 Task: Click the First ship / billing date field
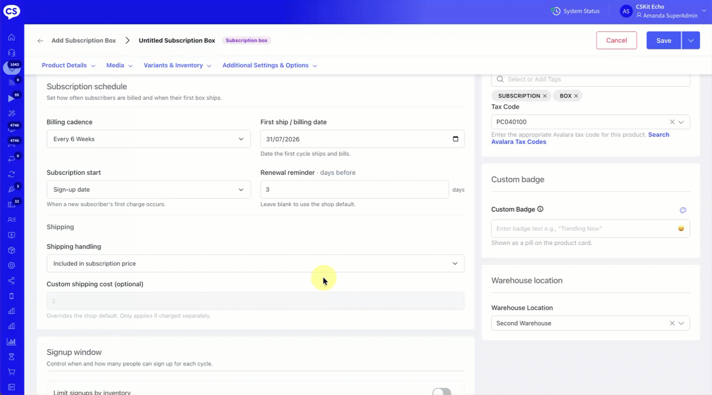363,139
